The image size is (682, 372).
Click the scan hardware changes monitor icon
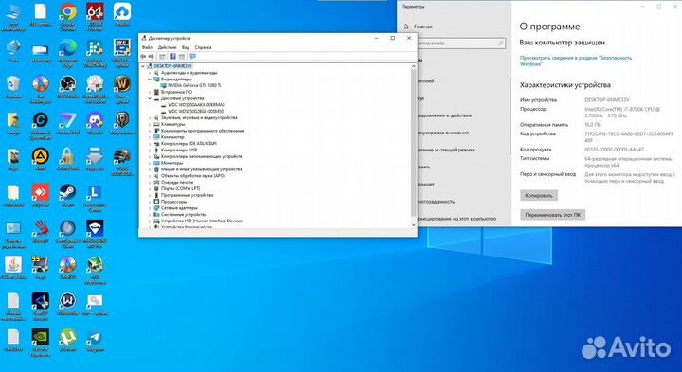pos(193,57)
